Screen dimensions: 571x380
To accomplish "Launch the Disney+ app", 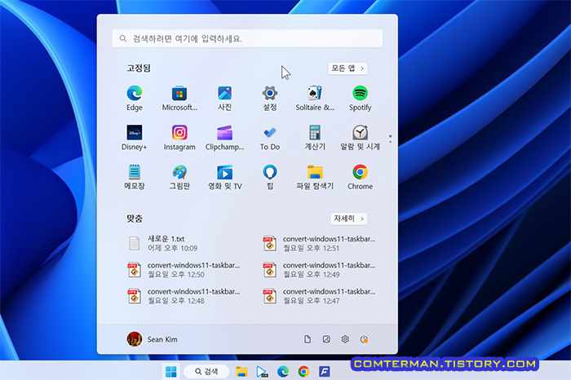I will coord(135,138).
